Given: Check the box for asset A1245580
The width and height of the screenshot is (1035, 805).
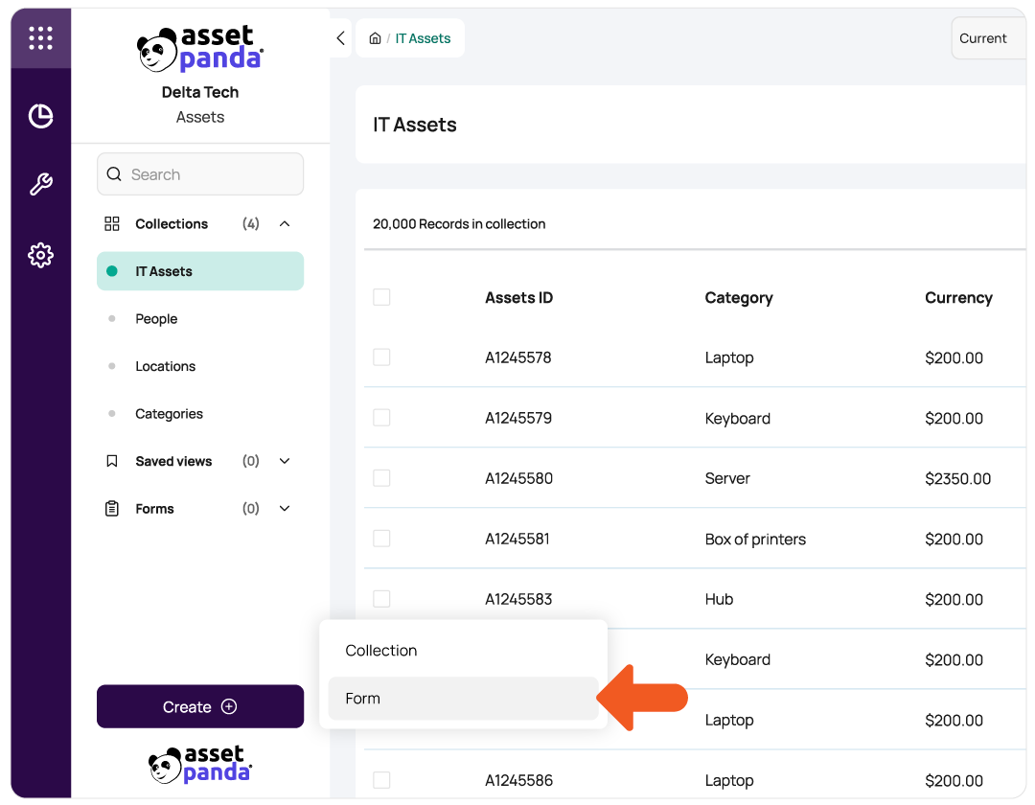Looking at the screenshot, I should [381, 477].
